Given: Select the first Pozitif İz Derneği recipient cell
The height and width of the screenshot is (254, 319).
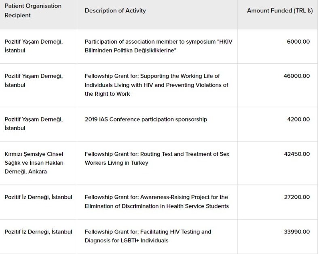Looking at the screenshot, I should click(38, 197).
